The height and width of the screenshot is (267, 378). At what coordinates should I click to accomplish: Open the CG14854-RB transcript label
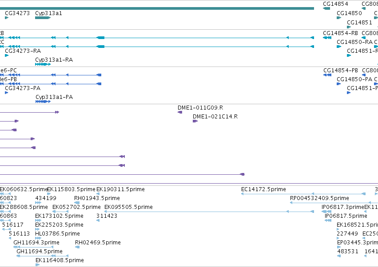340,33
